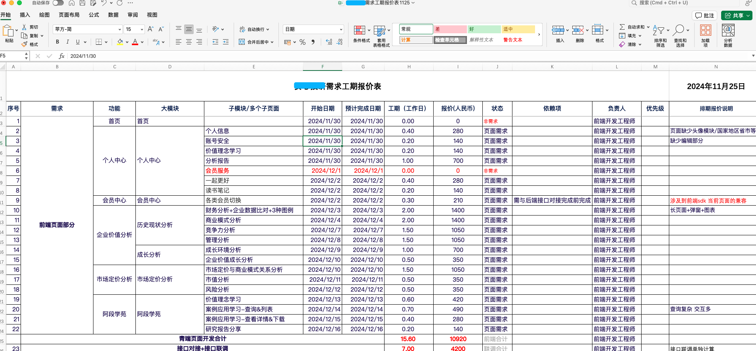Viewport: 756px width, 351px height.
Task: Toggle top vertical alignment
Action: [179, 29]
